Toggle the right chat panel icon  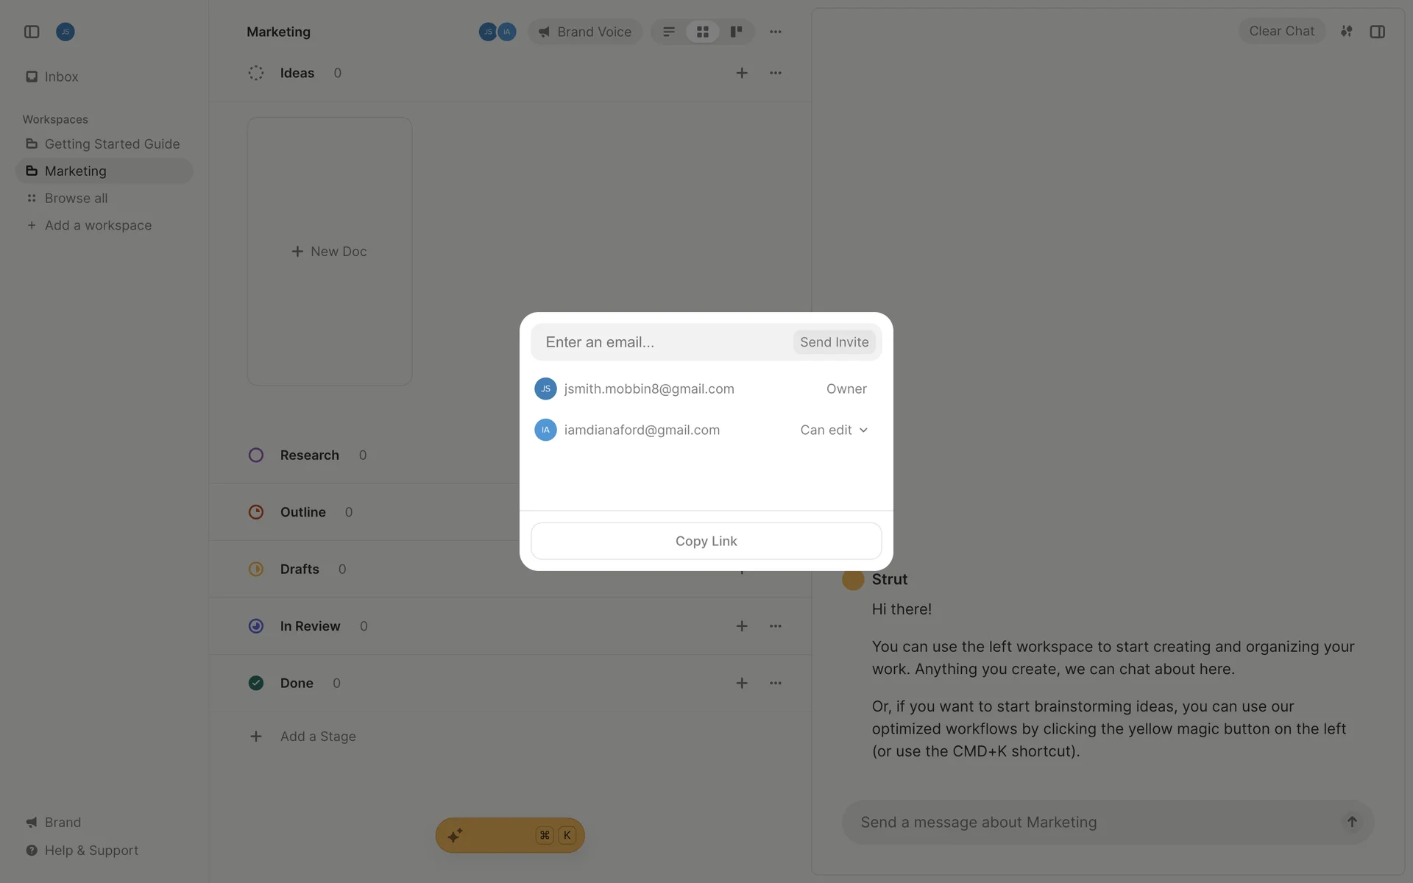point(1377,32)
